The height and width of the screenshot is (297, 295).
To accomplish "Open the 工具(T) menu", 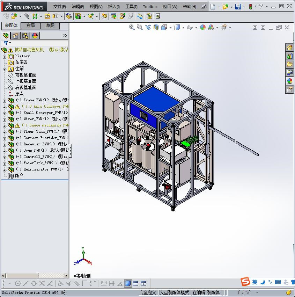I will (131, 7).
